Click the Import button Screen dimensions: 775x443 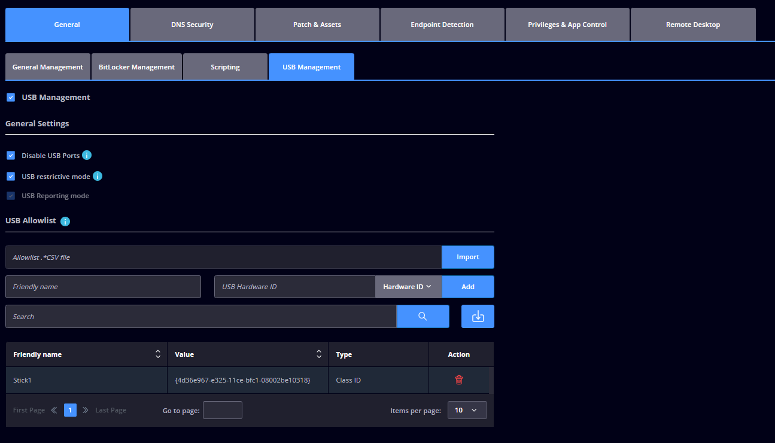click(468, 257)
